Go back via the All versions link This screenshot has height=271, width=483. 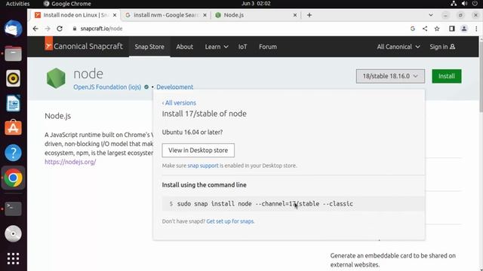(179, 103)
